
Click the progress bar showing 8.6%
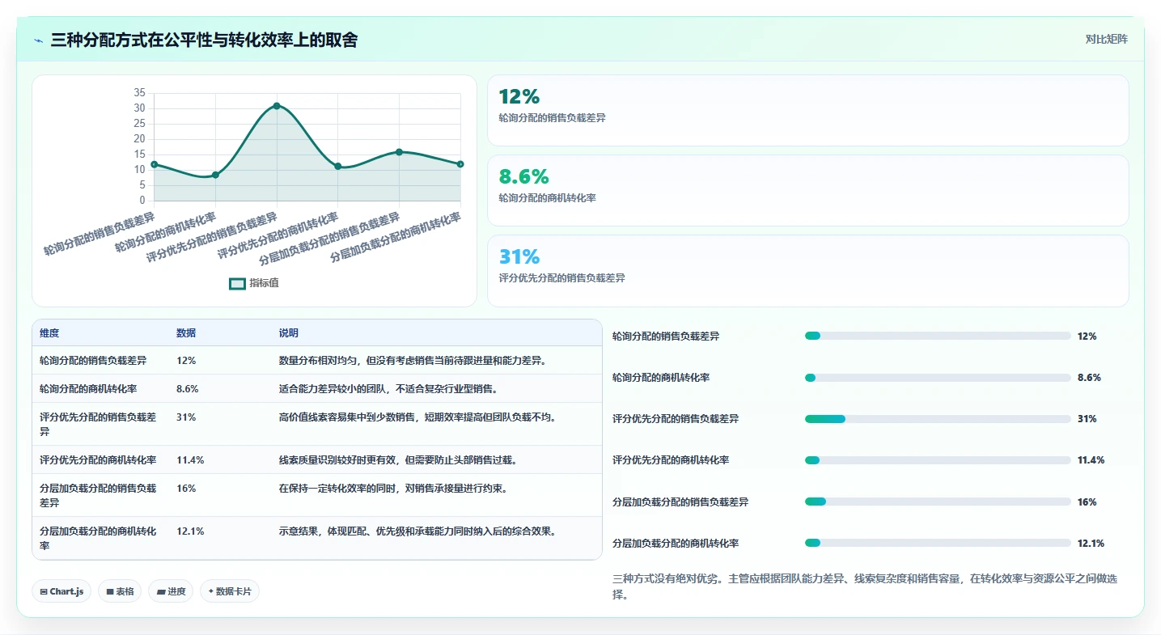click(x=938, y=378)
